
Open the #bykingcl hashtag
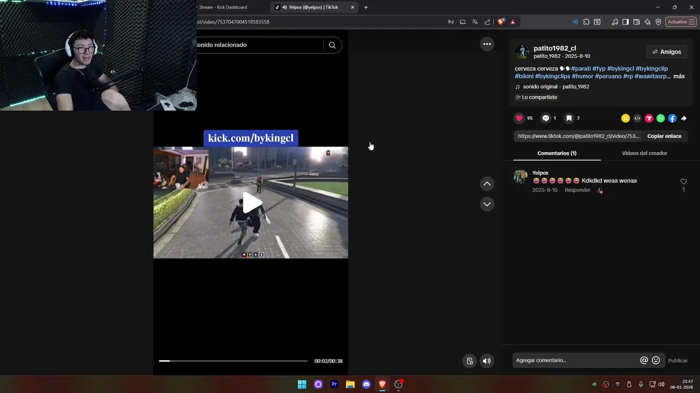[620, 69]
